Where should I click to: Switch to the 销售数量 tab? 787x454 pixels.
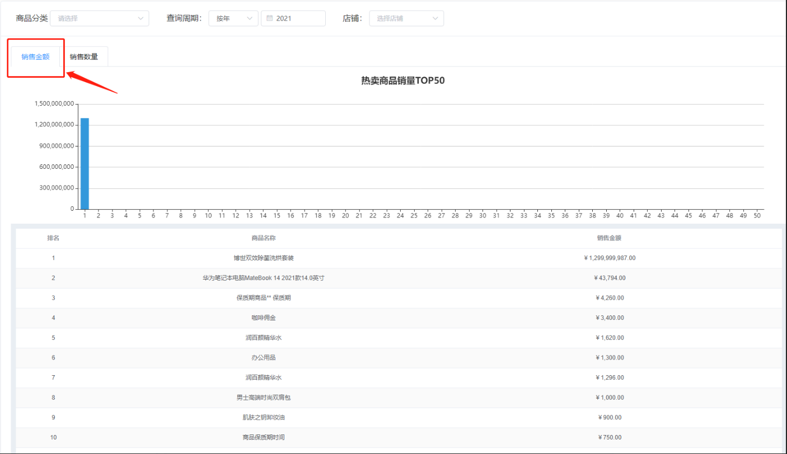84,57
